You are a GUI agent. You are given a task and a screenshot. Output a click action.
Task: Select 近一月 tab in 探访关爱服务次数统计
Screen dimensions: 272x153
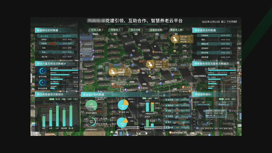58,99
